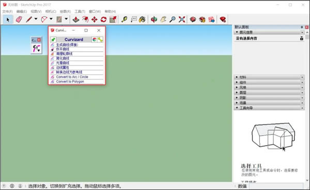Toggle the green pin in Curvizard panel

(53, 40)
